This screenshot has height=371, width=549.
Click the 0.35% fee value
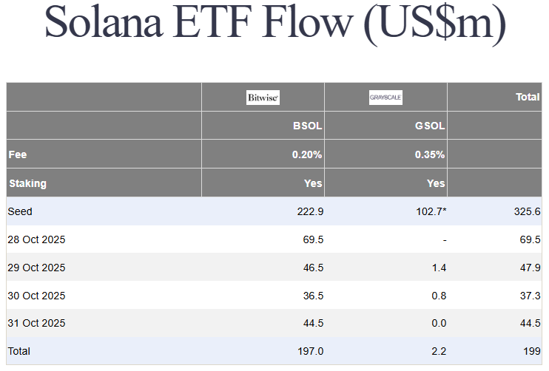[430, 155]
